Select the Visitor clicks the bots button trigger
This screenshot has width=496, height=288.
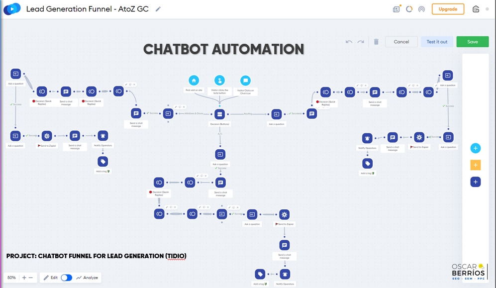click(219, 80)
